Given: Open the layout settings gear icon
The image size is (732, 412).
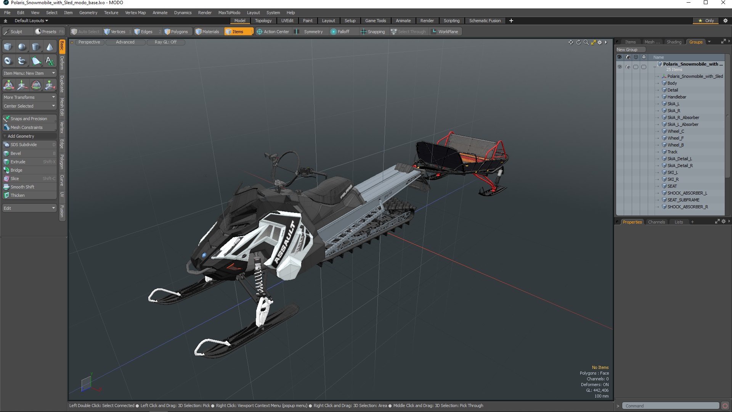Looking at the screenshot, I should pyautogui.click(x=726, y=21).
